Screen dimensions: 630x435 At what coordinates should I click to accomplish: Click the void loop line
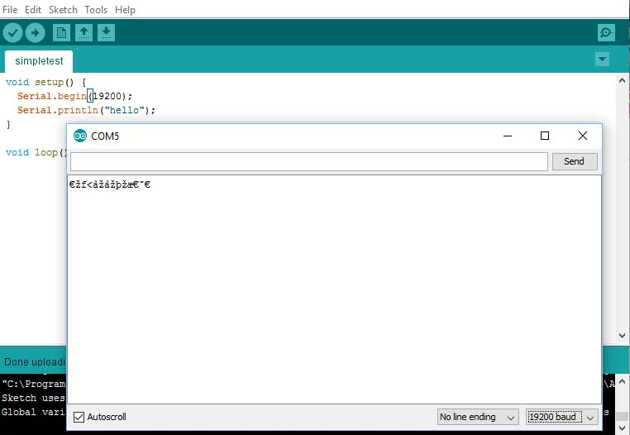pyautogui.click(x=36, y=152)
